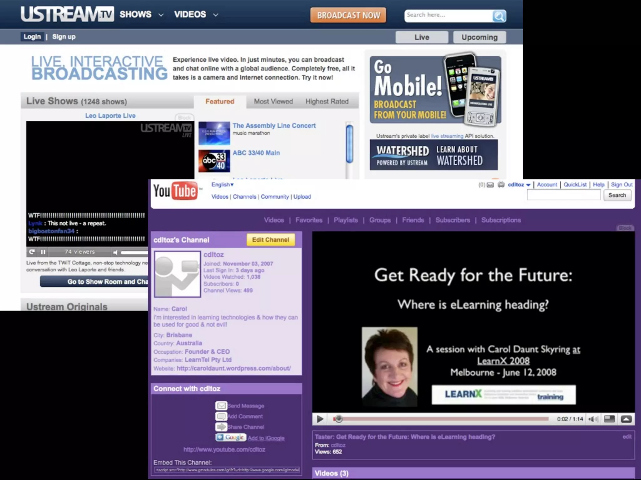Switch to the Most Viewed tab

coord(273,102)
